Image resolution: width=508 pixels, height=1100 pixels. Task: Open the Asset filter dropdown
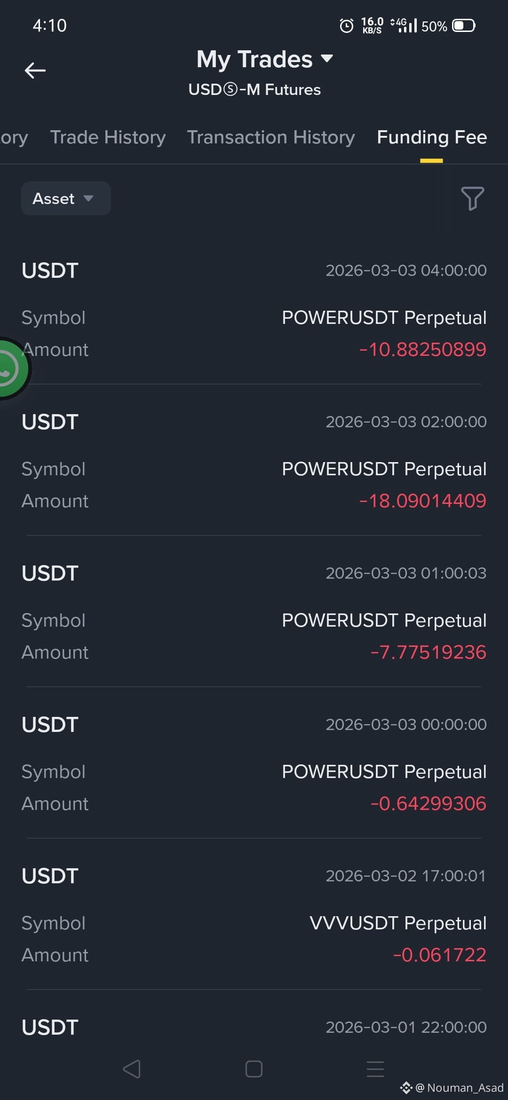pos(66,198)
